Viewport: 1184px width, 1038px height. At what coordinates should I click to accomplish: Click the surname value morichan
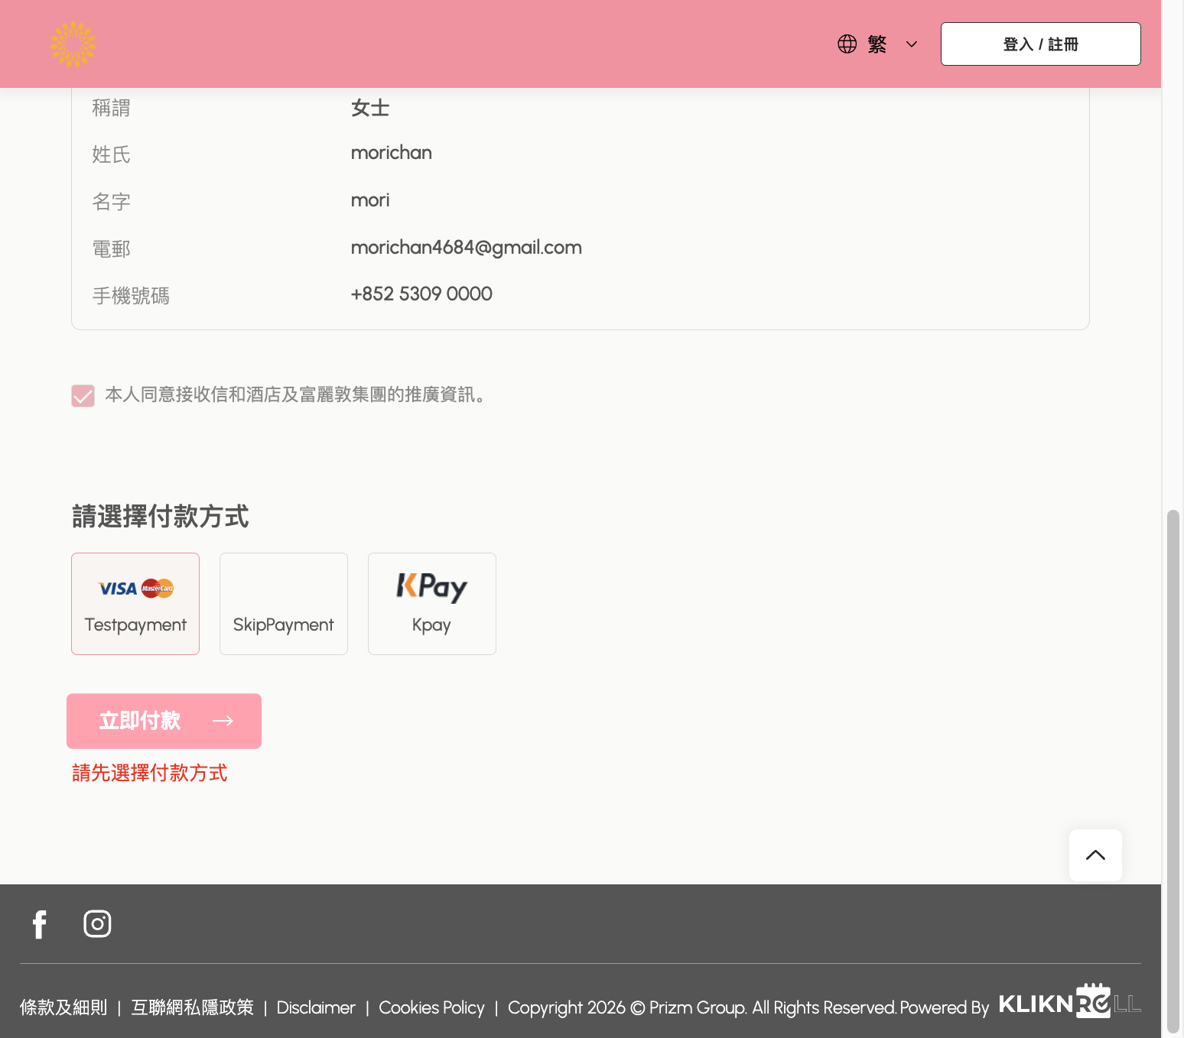coord(391,153)
